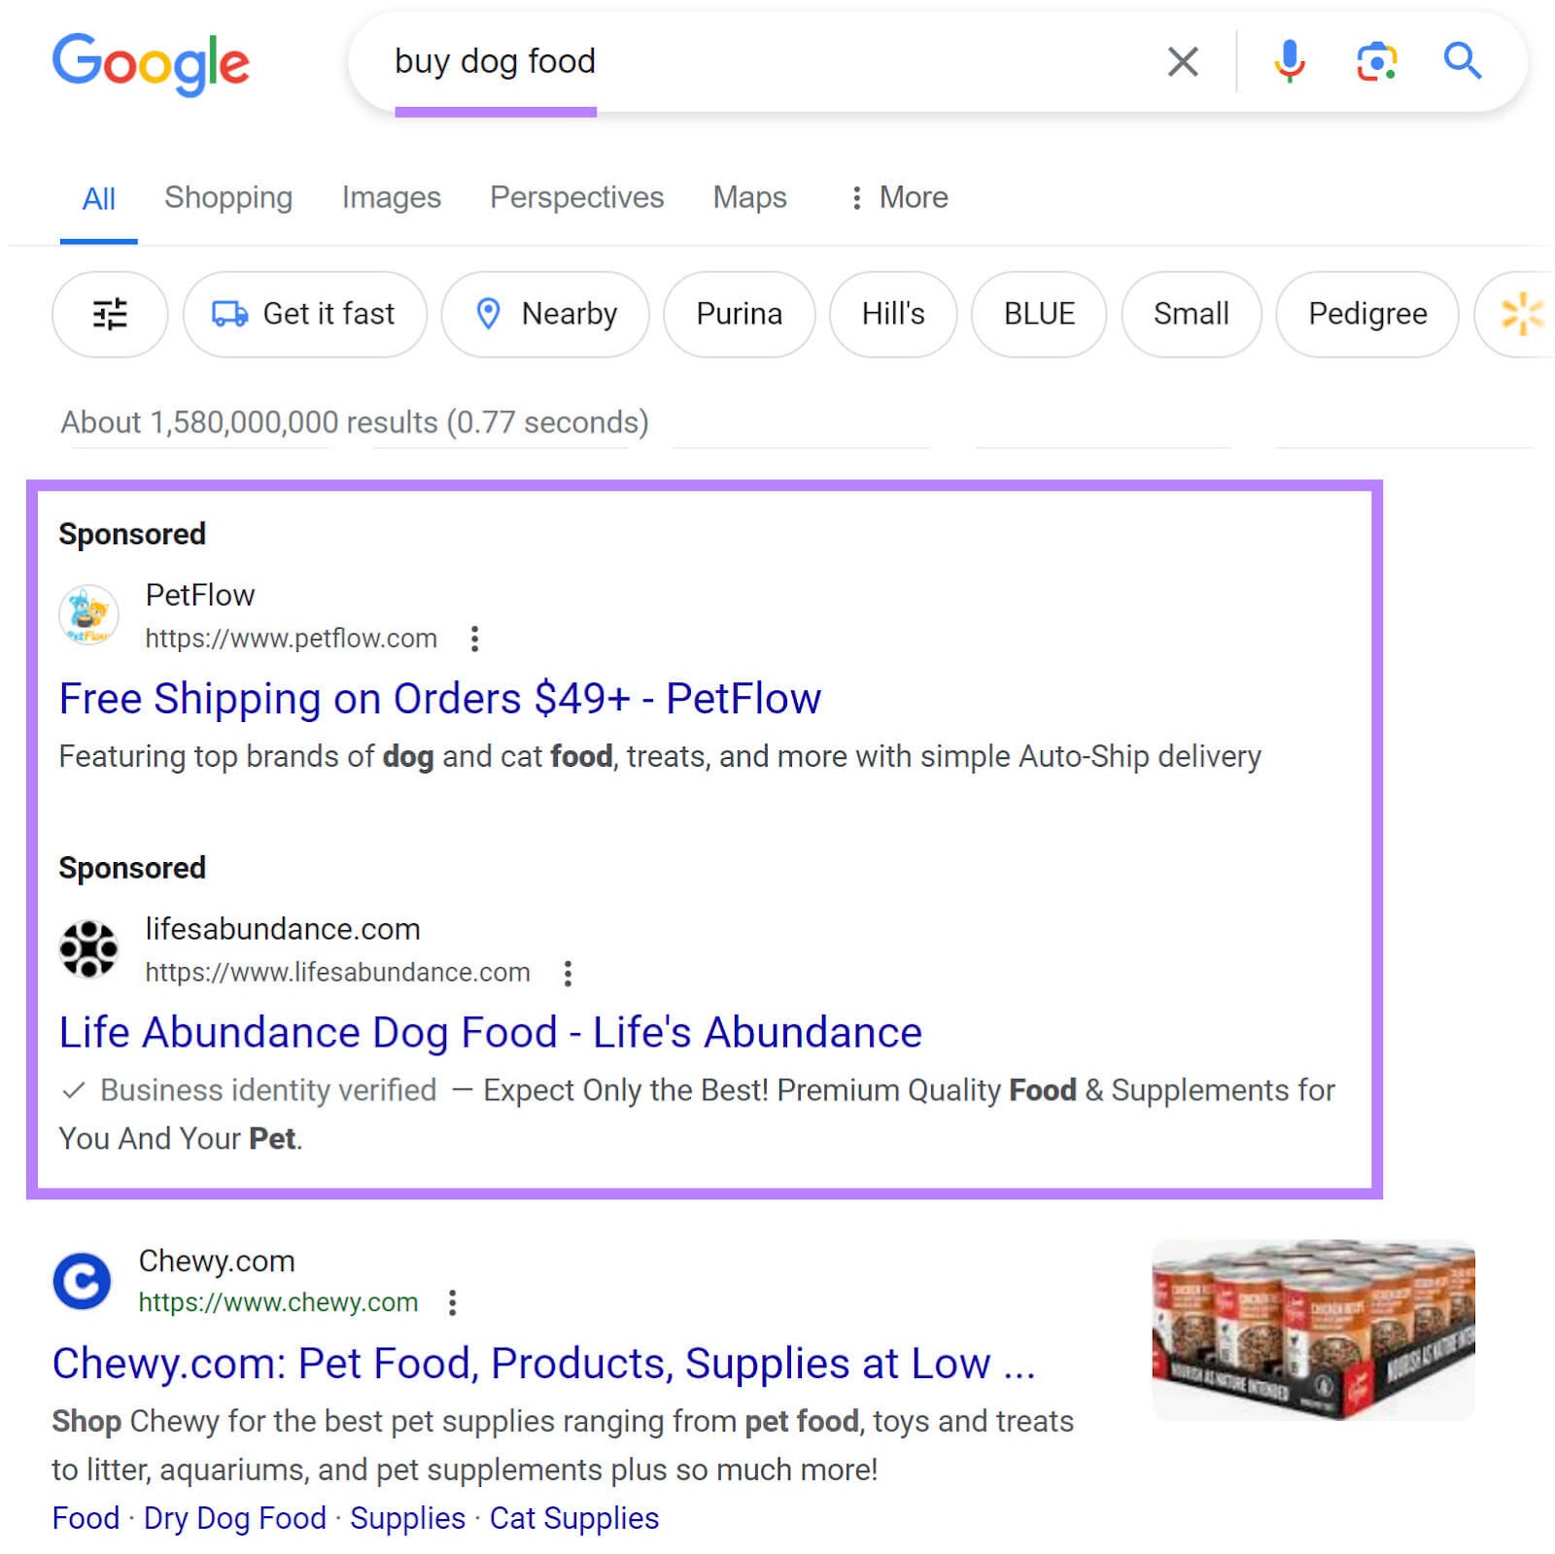Click the magnifying glass to search

point(1462,61)
